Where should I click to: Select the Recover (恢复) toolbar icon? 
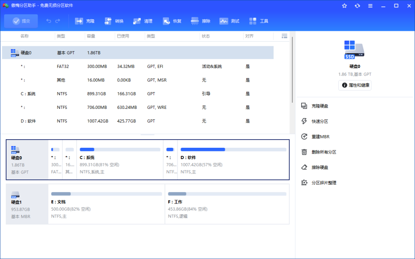167,21
